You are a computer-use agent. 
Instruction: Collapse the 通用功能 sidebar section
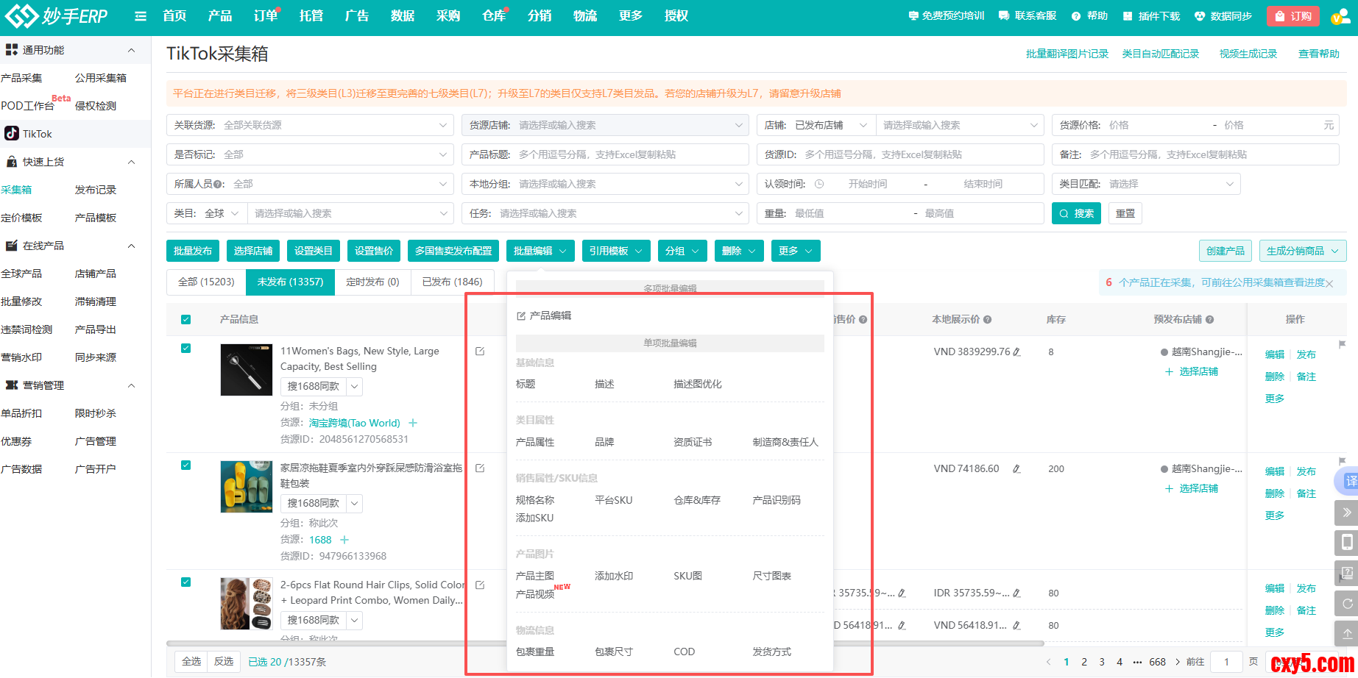(x=132, y=50)
